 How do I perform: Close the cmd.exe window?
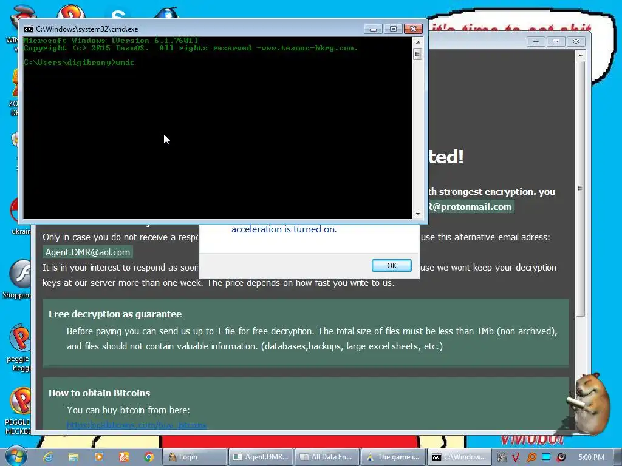click(413, 29)
